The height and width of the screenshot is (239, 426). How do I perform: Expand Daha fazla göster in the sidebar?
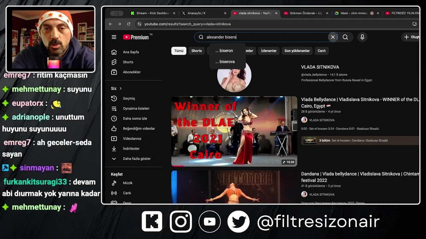pyautogui.click(x=134, y=159)
